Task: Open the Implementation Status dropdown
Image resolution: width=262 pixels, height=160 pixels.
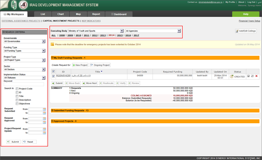Action: (x=25, y=78)
